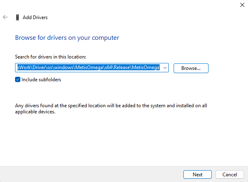Cancel the driver installation wizard

(229, 175)
